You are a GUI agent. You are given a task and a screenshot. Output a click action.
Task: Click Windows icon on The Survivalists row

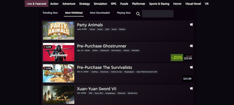point(191,67)
